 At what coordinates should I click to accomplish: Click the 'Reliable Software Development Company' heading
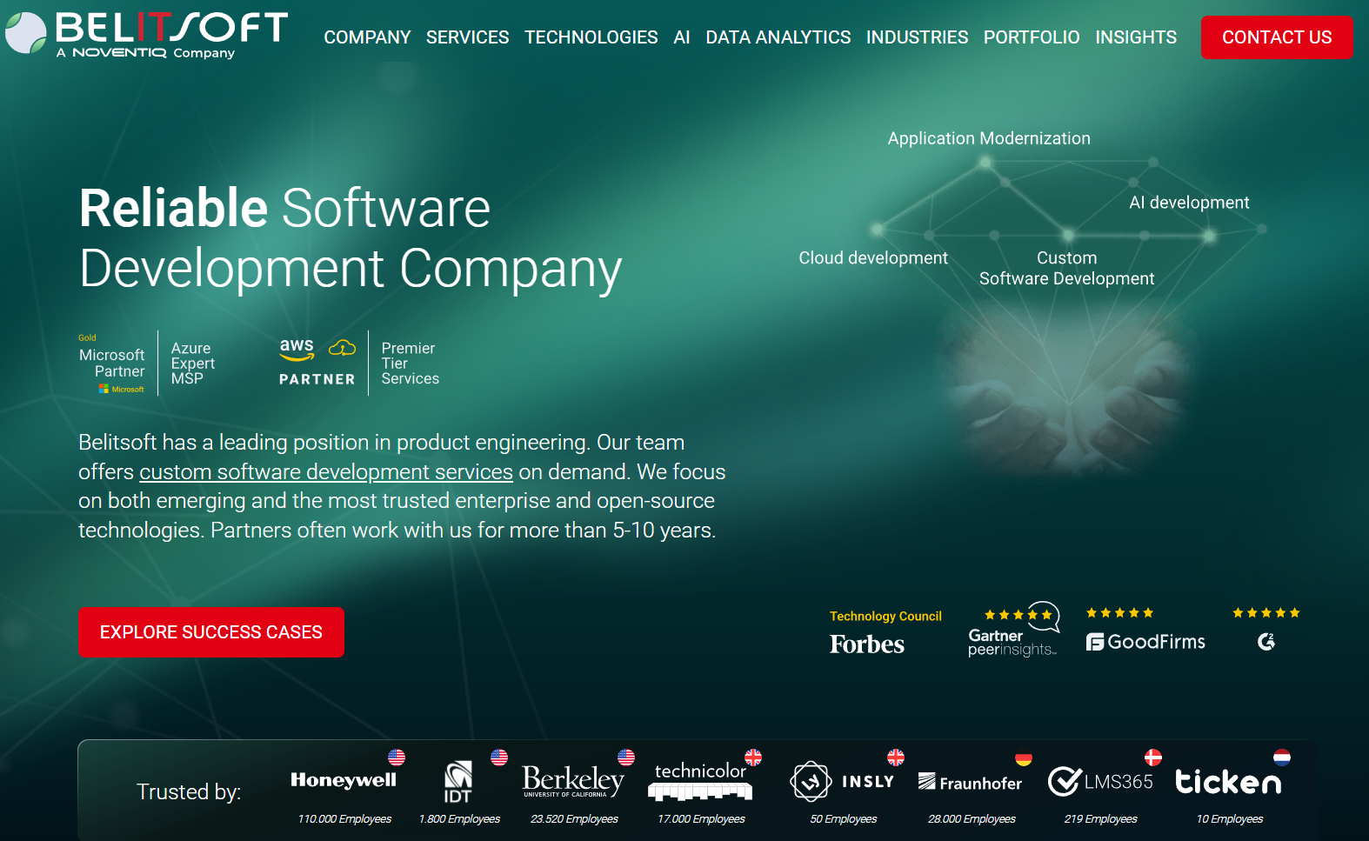pos(351,237)
